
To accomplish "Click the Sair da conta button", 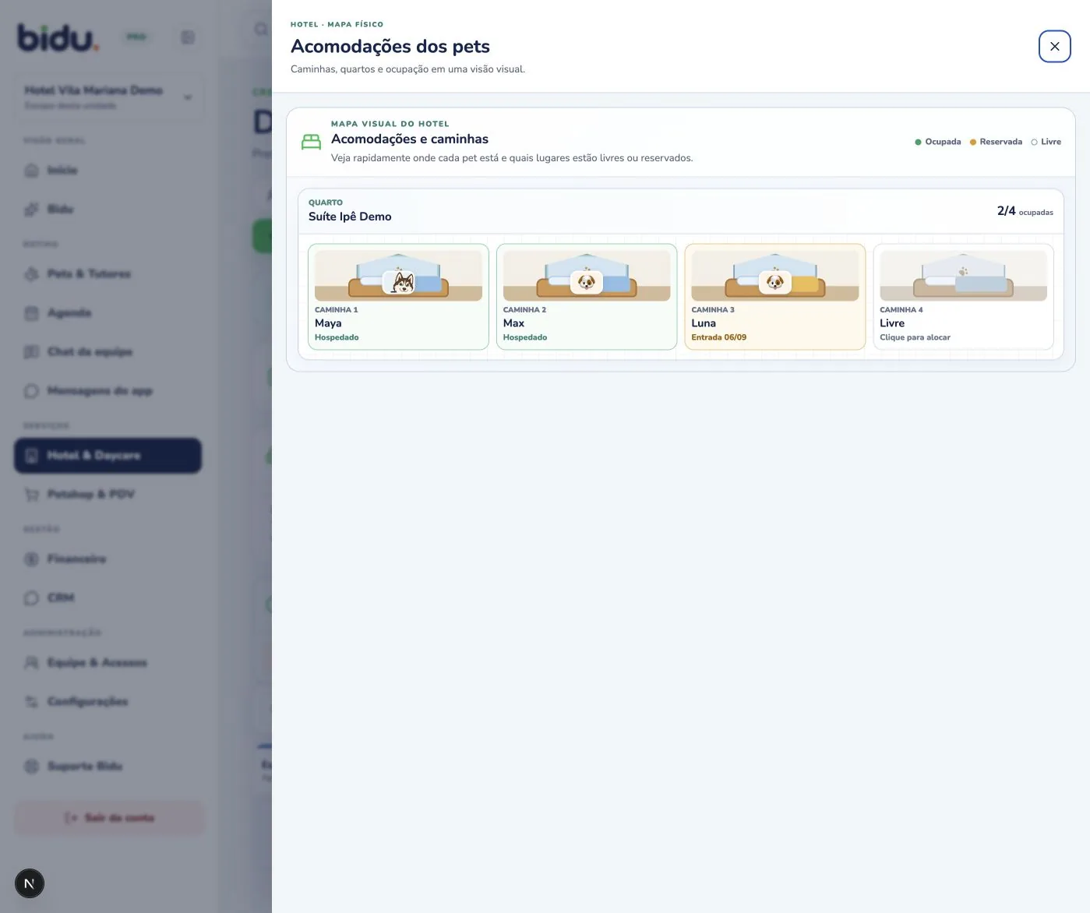I will click(109, 818).
